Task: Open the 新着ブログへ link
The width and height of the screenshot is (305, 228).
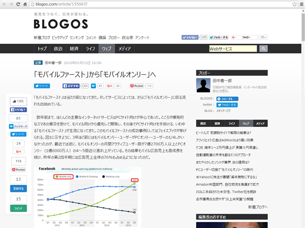Action: click(x=258, y=207)
